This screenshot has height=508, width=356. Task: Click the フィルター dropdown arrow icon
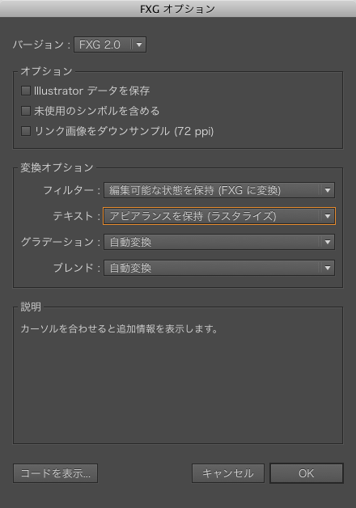[x=328, y=190]
